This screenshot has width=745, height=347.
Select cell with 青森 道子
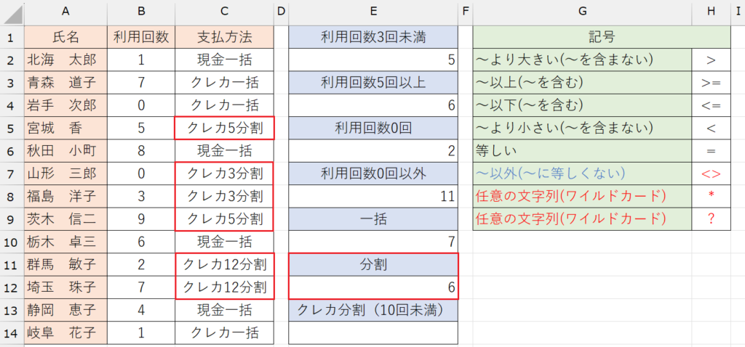tap(66, 83)
